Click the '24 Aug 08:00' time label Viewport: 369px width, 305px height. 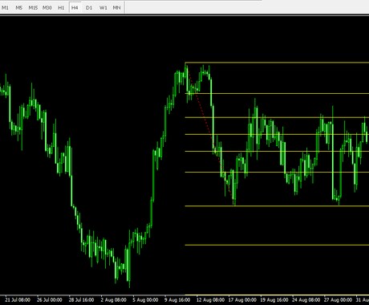[306, 300]
